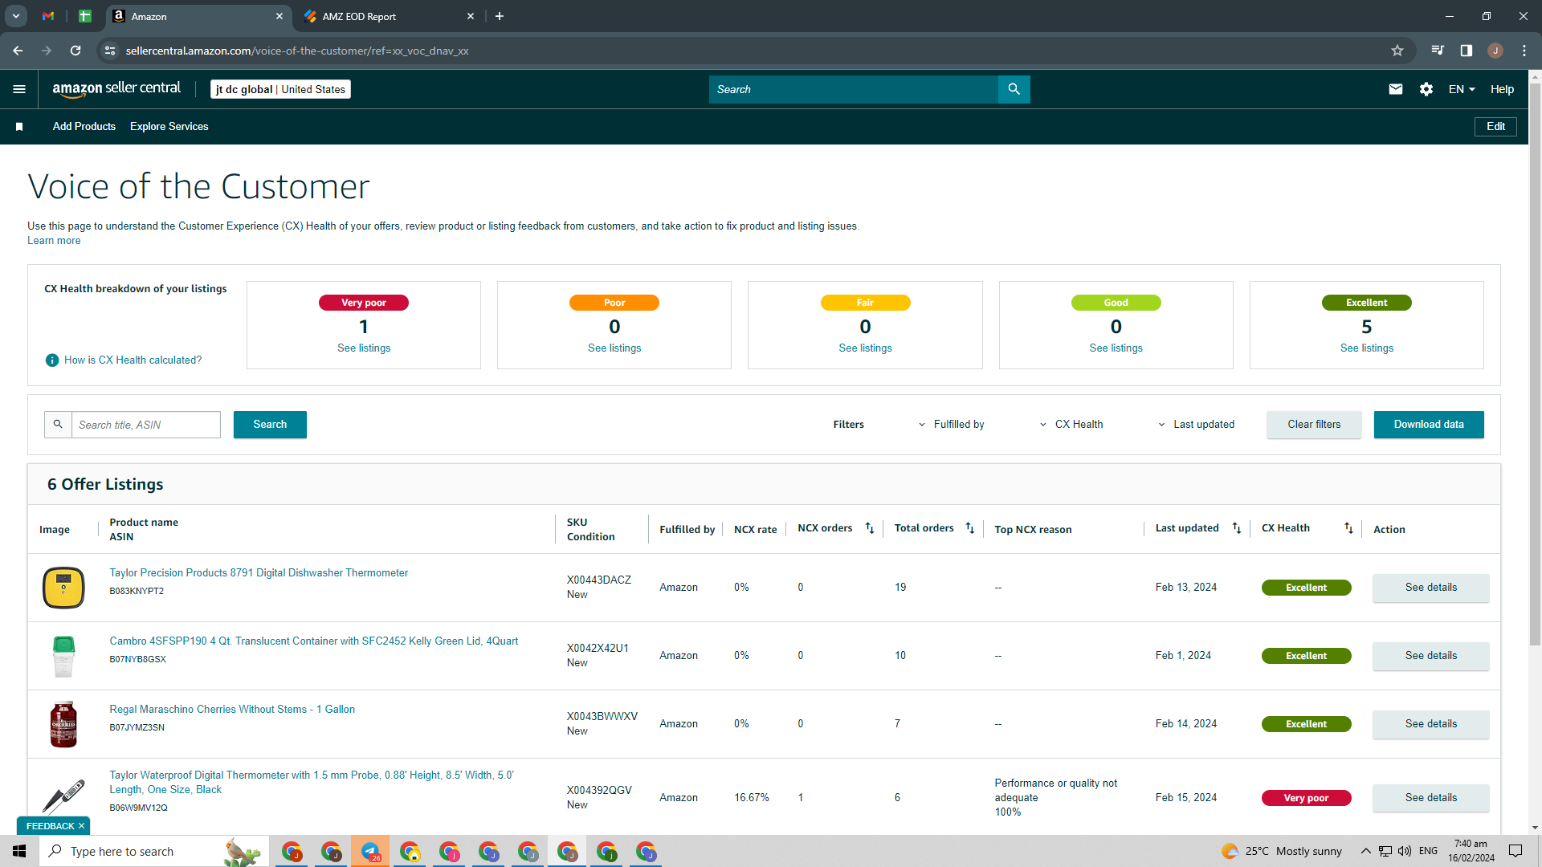Viewport: 1542px width, 867px height.
Task: Click the browser address bar
Action: (747, 51)
